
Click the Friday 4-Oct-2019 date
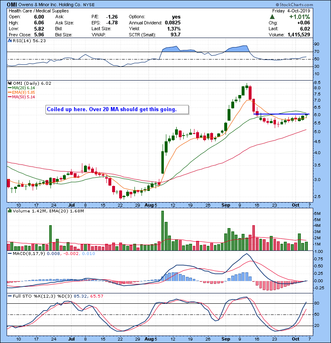[291, 11]
